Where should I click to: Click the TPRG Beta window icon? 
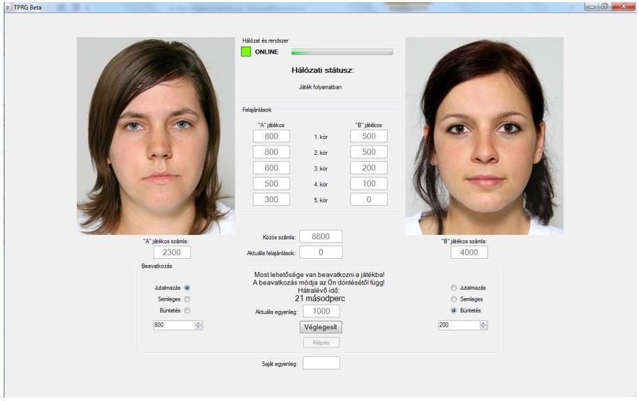tap(8, 8)
